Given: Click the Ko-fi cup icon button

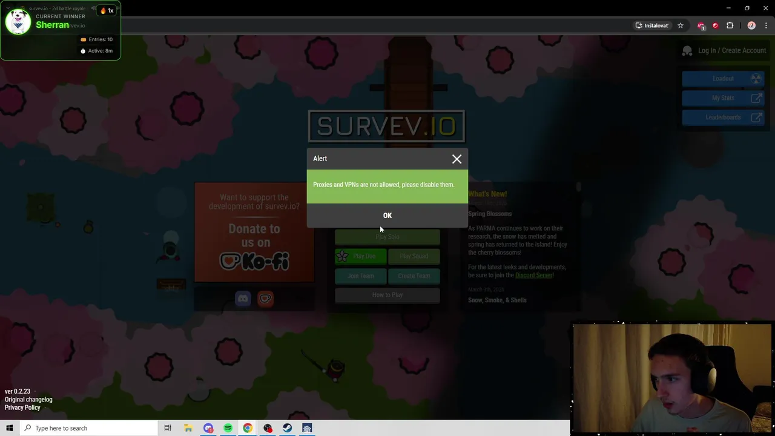Looking at the screenshot, I should coord(265,299).
